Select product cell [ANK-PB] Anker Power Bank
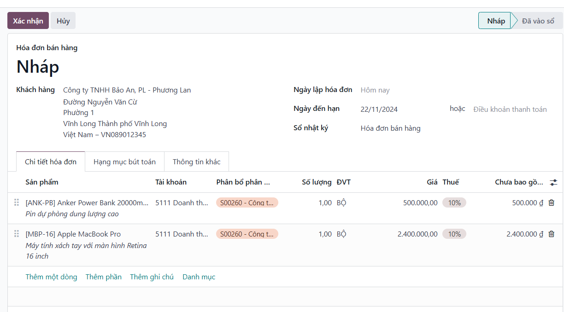Viewport: 564px width, 312px height. click(87, 202)
